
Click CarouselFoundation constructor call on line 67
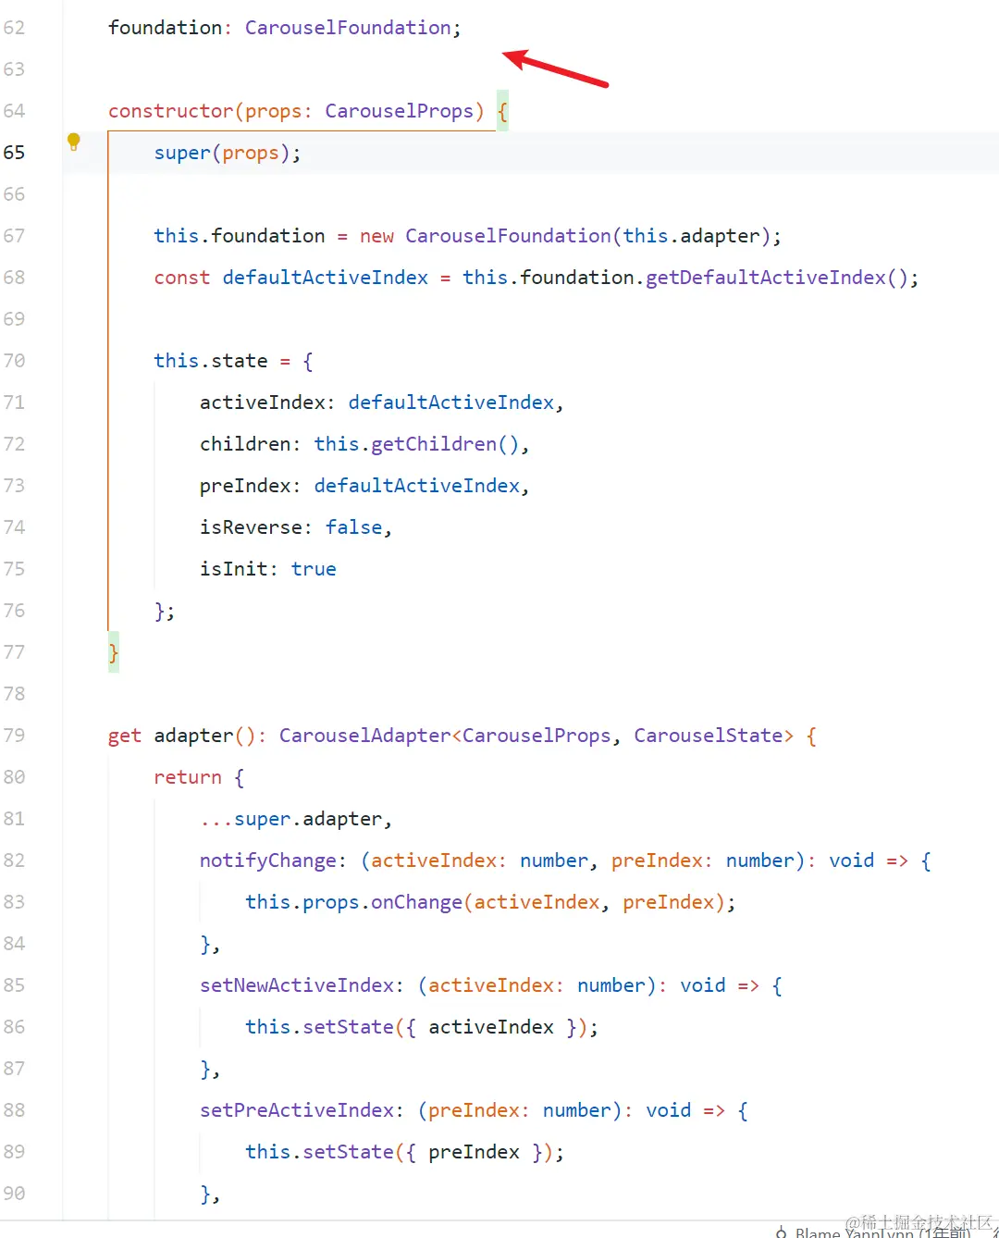508,236
